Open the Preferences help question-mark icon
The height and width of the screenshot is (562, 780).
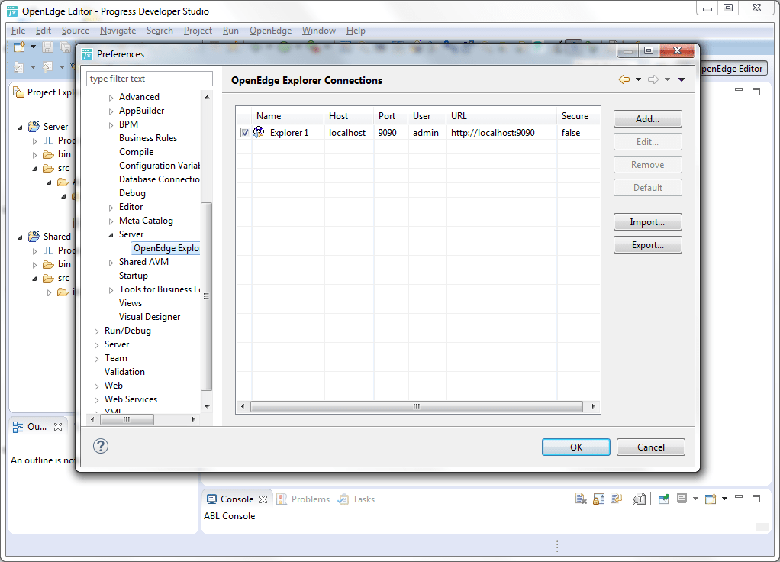tap(101, 446)
